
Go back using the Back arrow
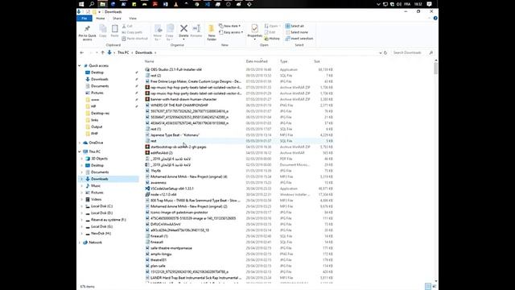pos(82,52)
